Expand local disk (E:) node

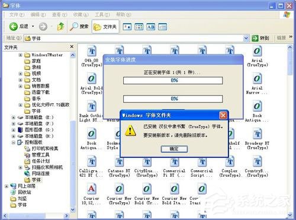14,117
